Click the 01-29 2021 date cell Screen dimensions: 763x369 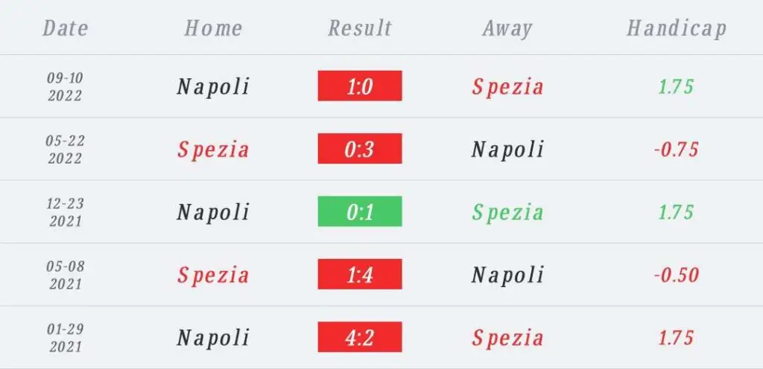click(x=66, y=338)
